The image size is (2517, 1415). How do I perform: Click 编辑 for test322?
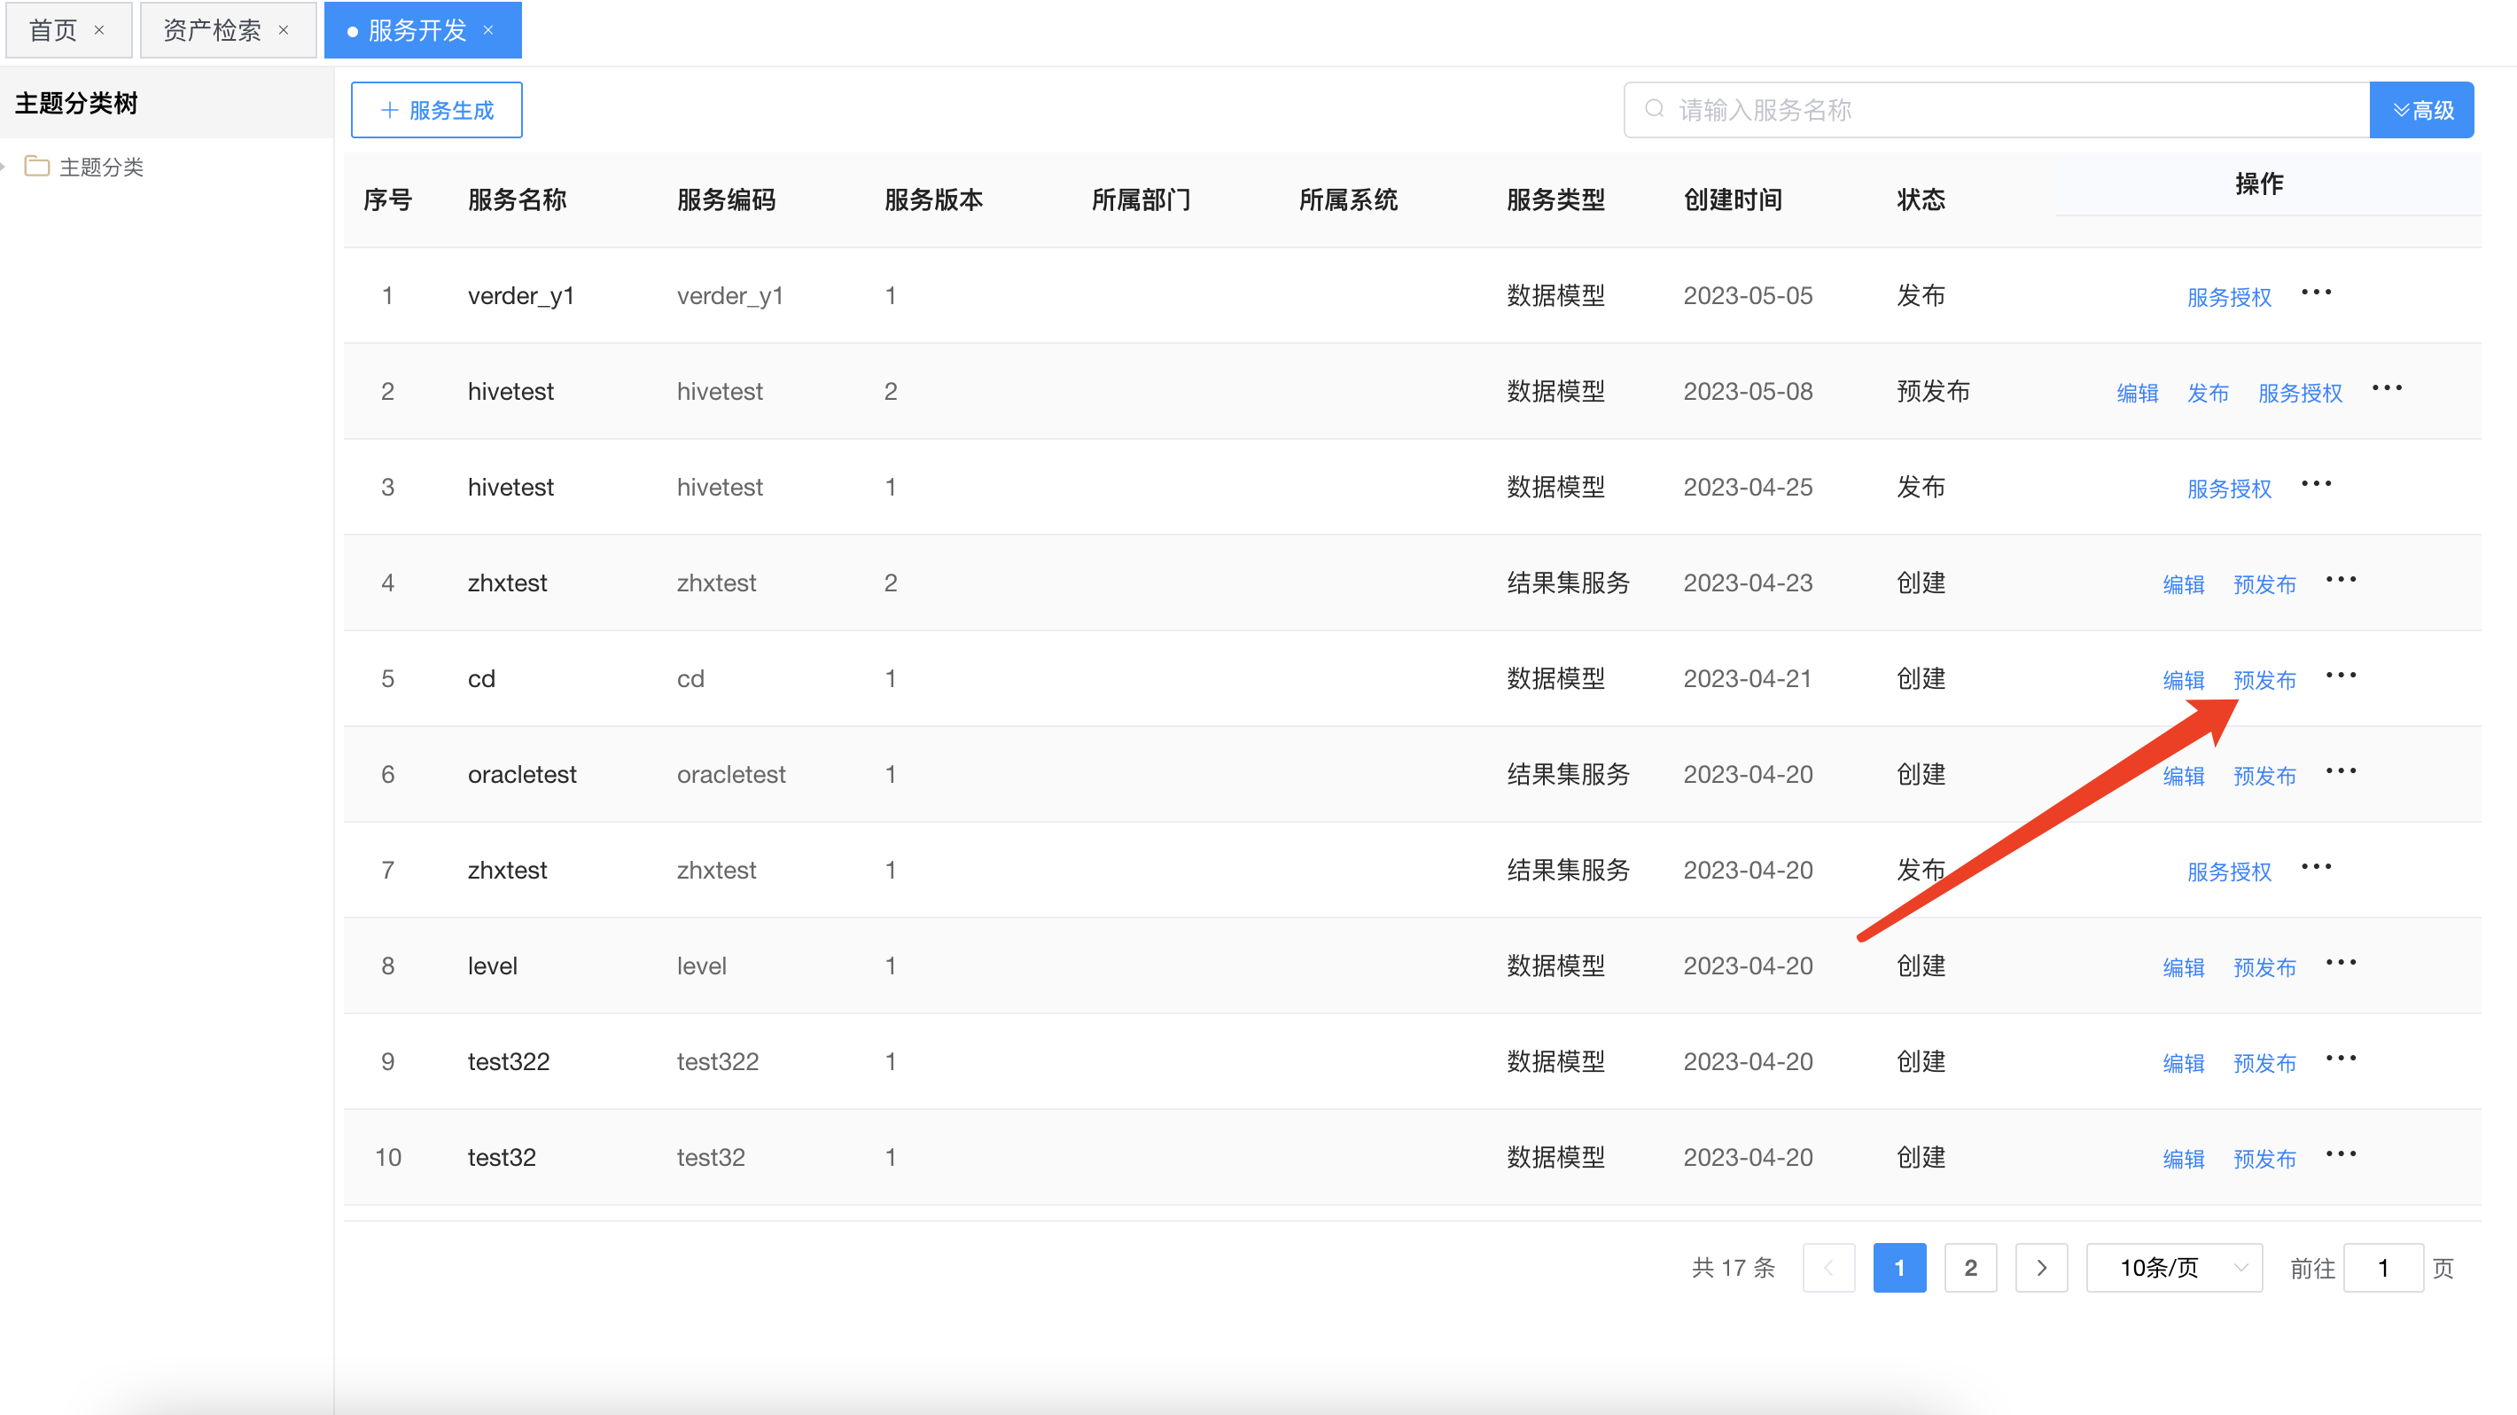coord(2183,1063)
